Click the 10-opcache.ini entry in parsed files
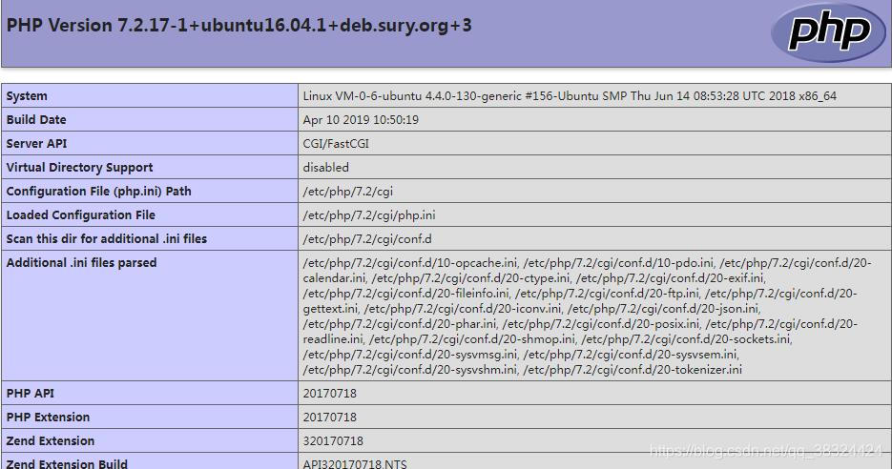The height and width of the screenshot is (469, 892). [x=410, y=263]
